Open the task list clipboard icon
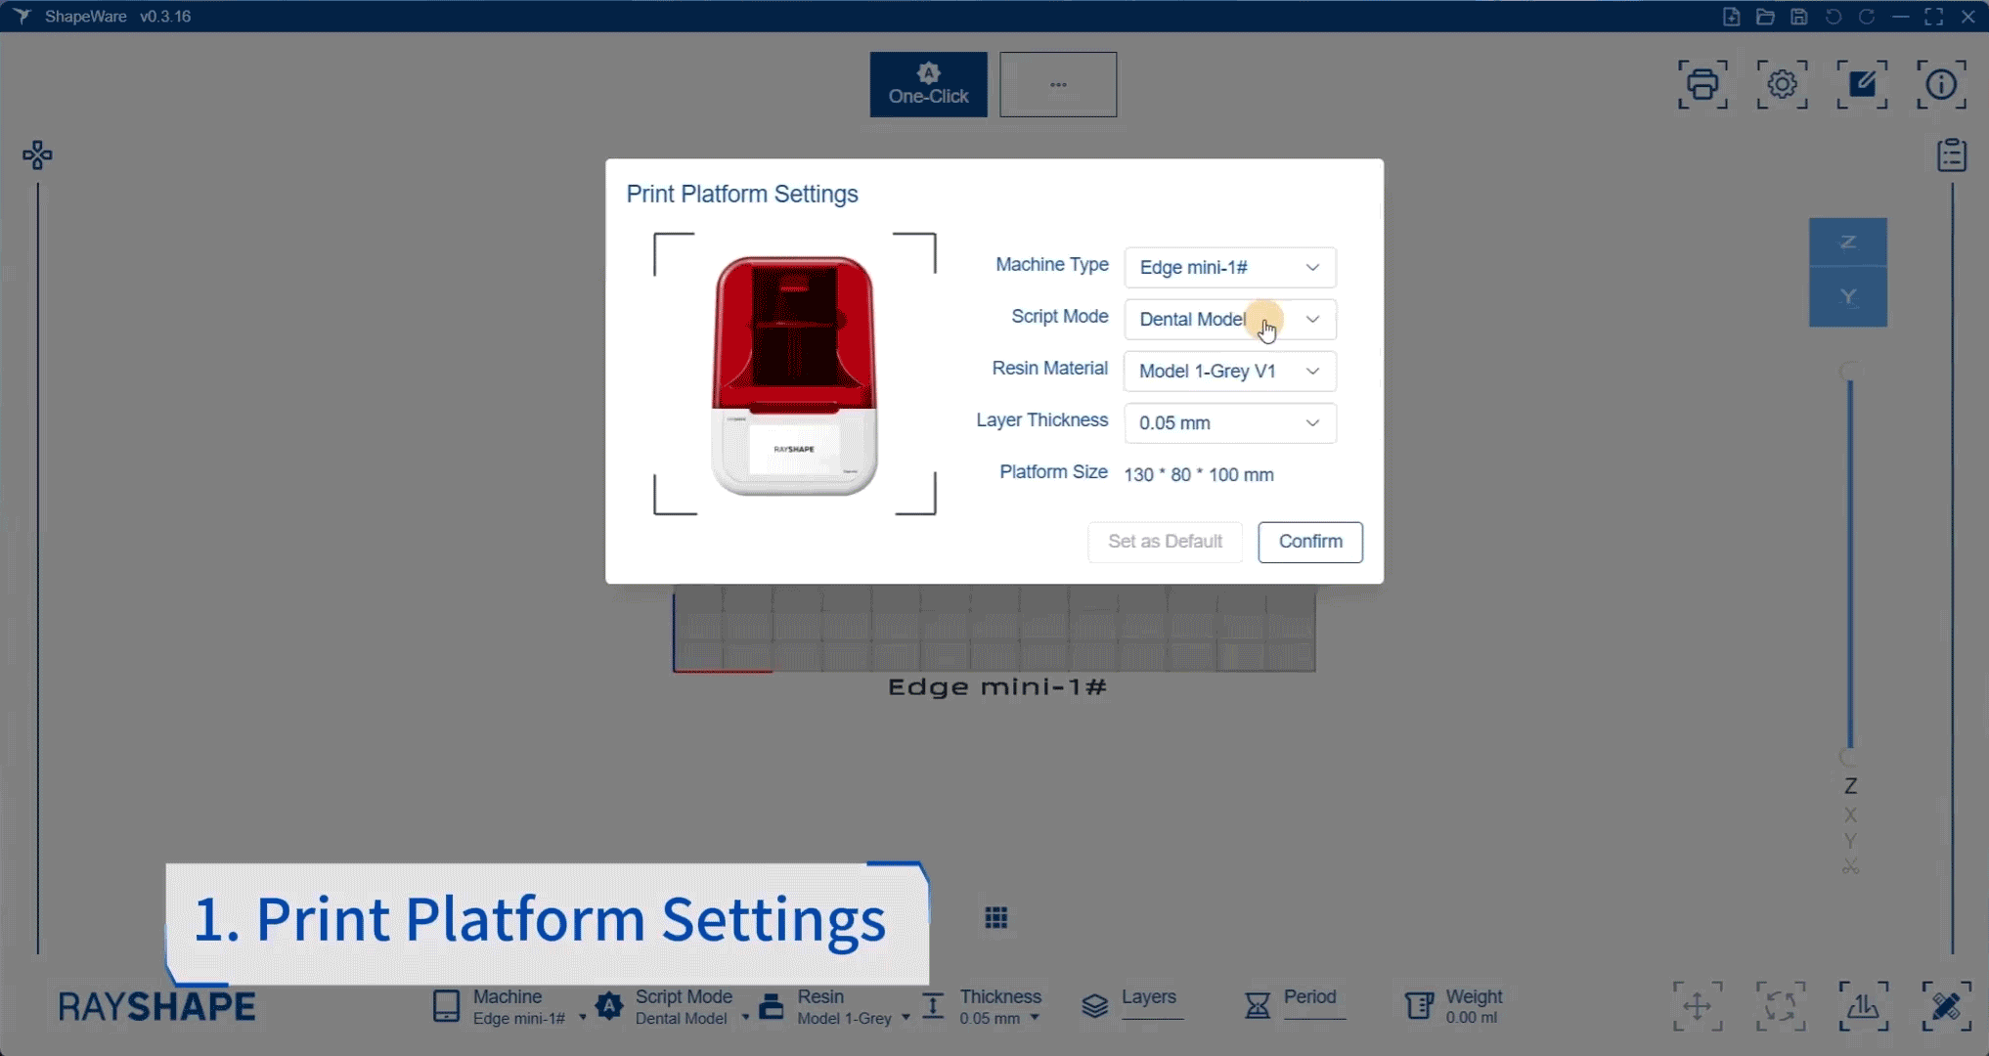1989x1056 pixels. click(1952, 154)
